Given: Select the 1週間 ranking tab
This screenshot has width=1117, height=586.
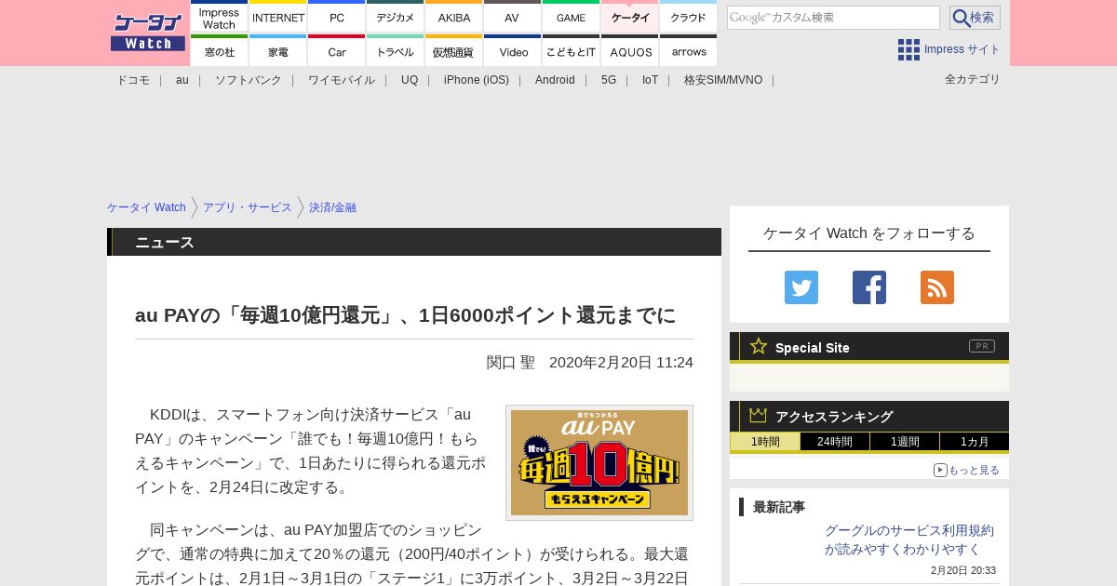Looking at the screenshot, I should (905, 442).
